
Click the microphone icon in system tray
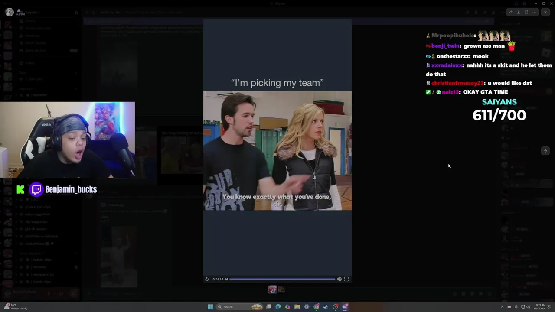coord(516,307)
